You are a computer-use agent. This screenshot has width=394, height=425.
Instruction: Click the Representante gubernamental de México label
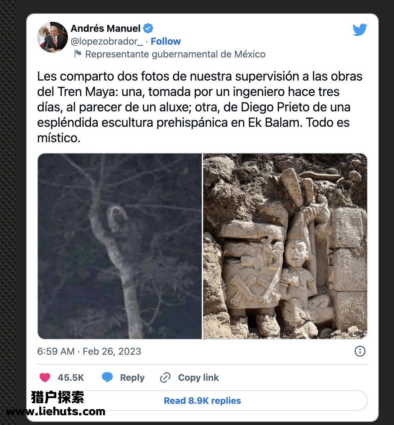[175, 54]
